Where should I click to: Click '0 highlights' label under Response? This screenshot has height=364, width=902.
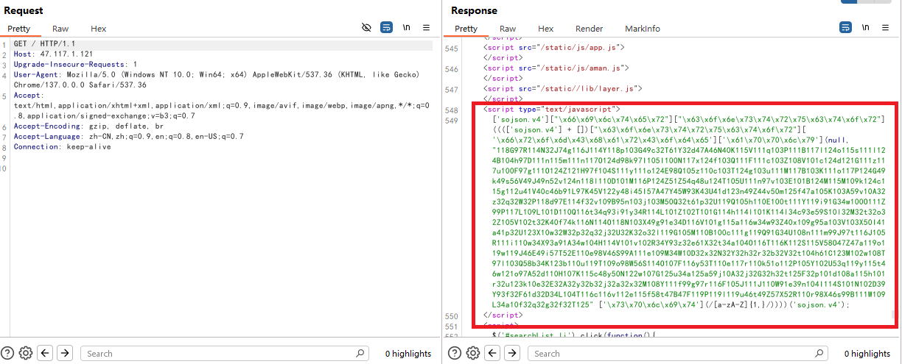pos(867,354)
